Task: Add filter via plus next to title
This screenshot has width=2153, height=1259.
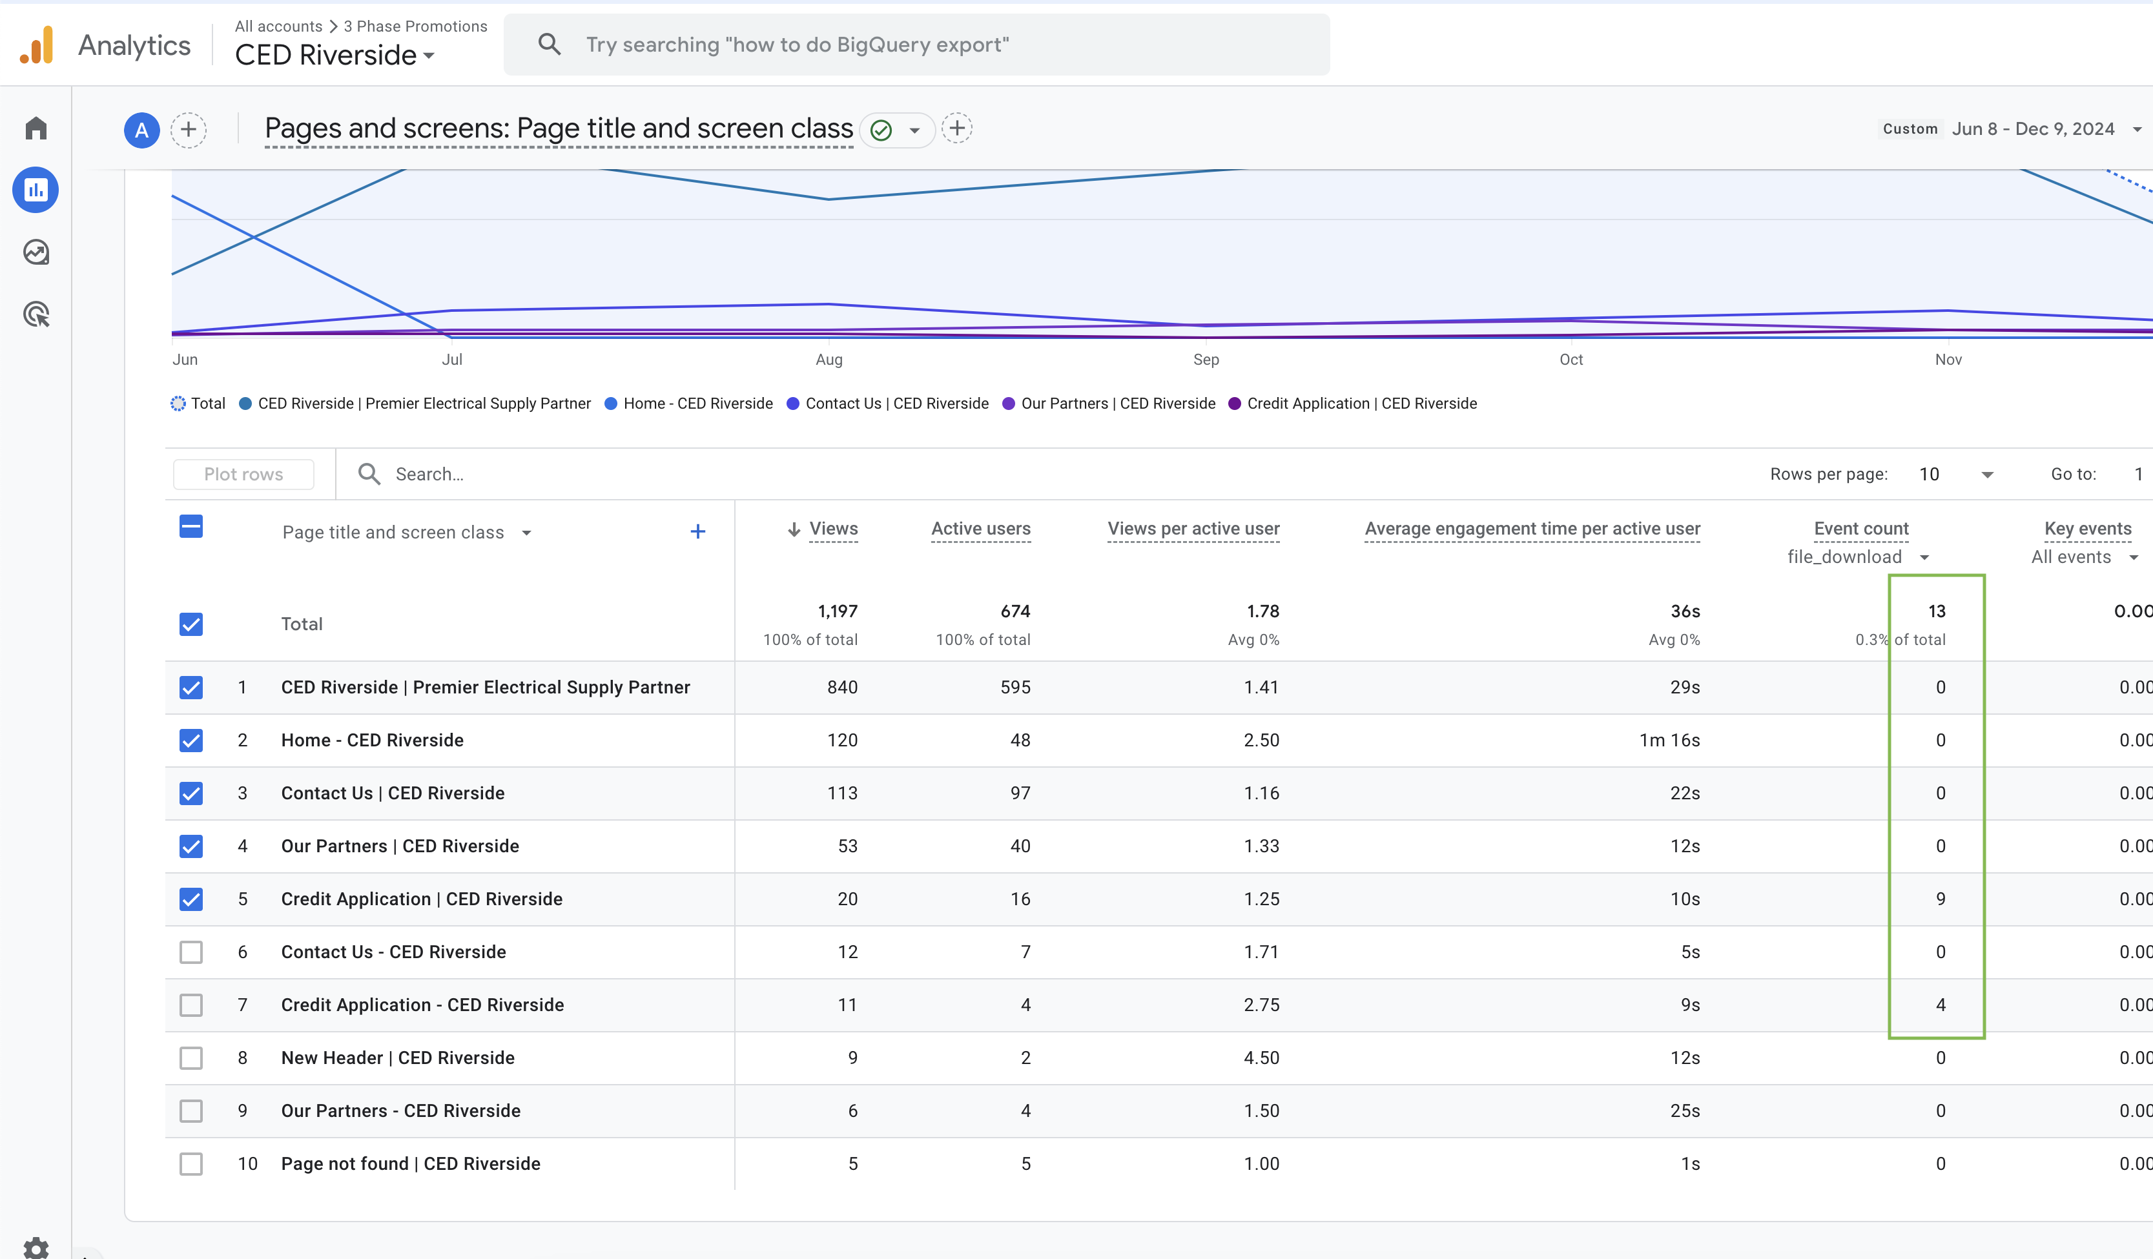Action: coord(957,129)
